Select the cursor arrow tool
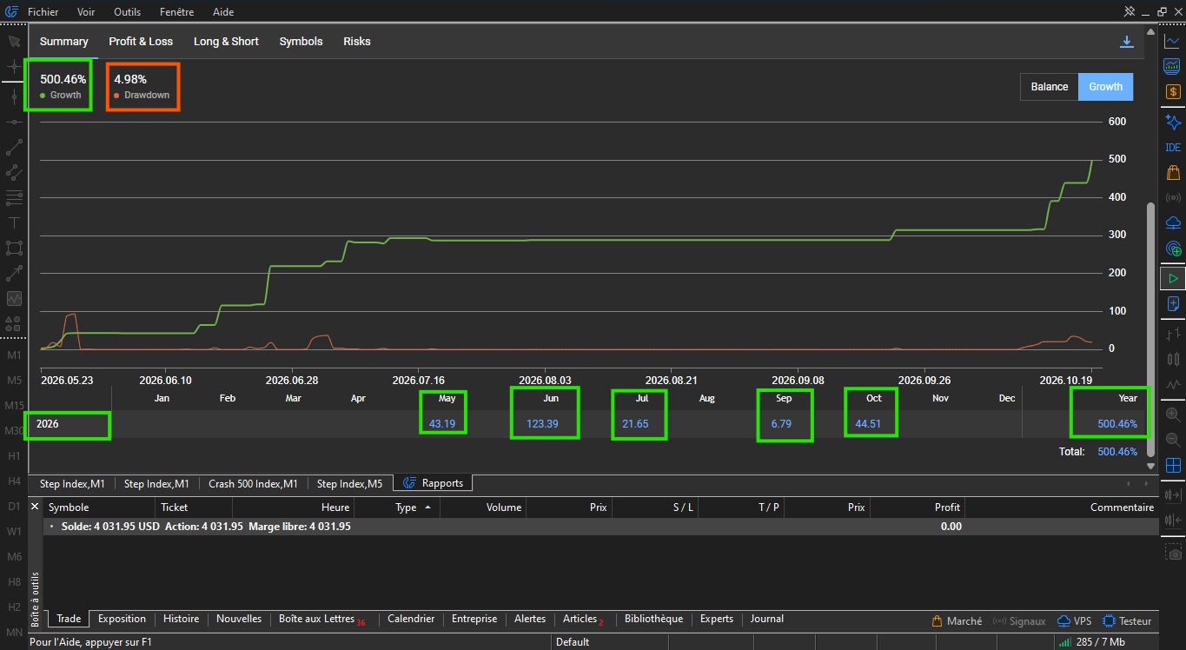 (14, 41)
